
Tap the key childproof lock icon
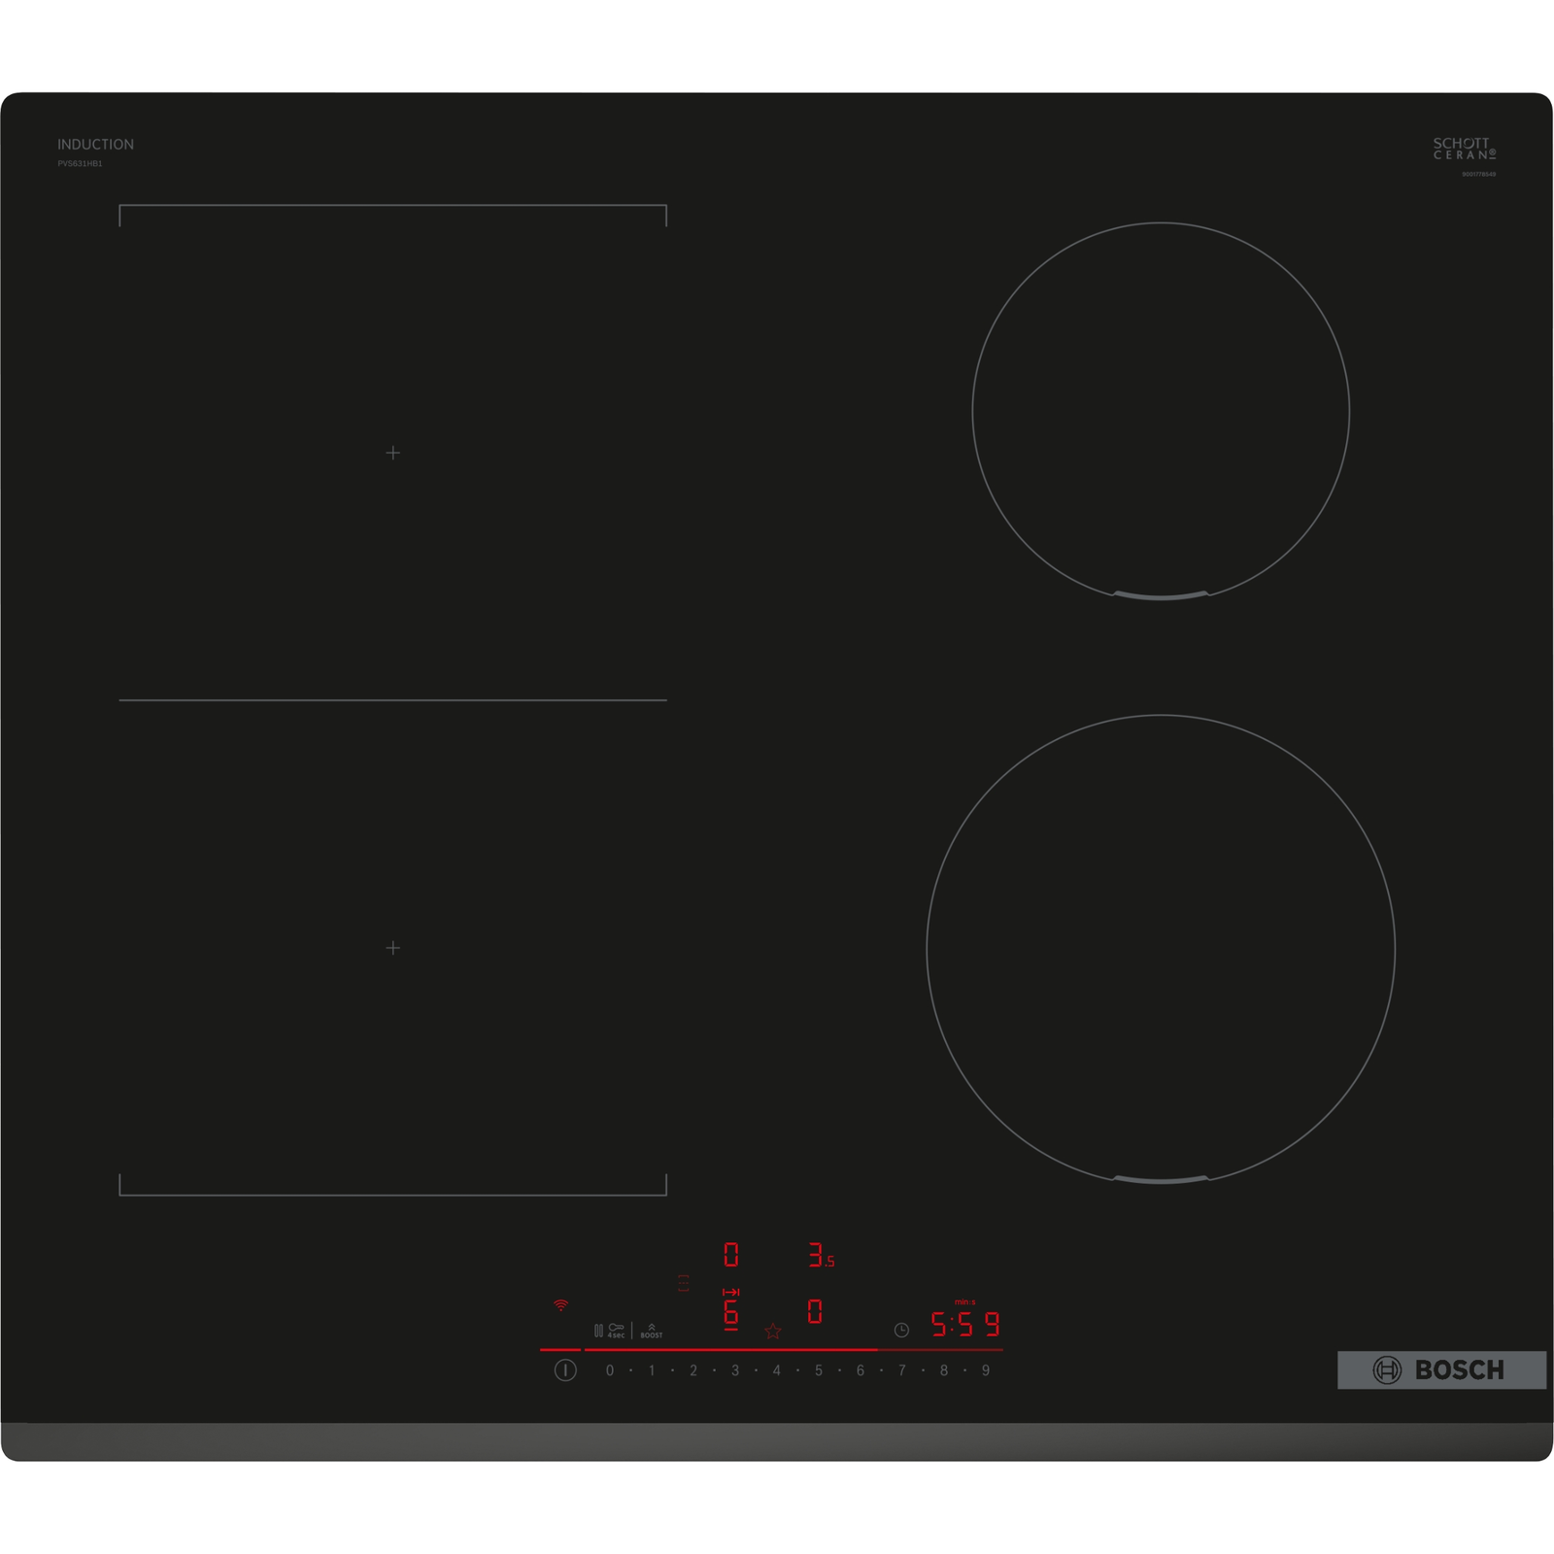coord(616,1329)
